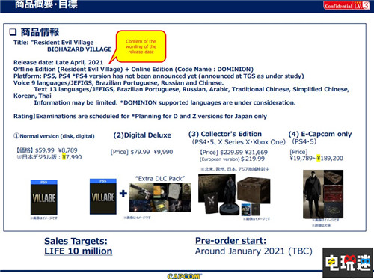Screen dimensions: 374x279
Task: Click the blue plus sign icon
Action: [x=123, y=194]
